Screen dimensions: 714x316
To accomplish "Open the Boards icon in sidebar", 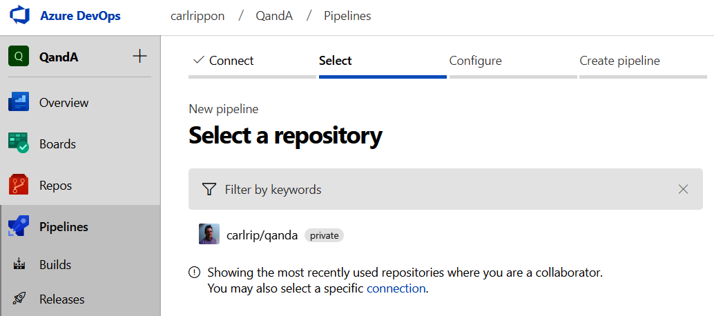I will click(x=19, y=144).
